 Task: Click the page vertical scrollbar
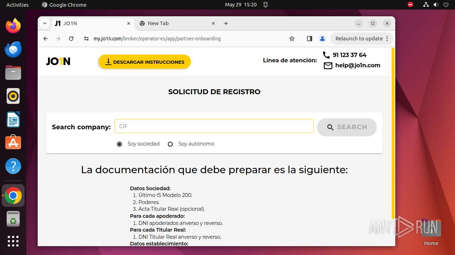(393, 133)
